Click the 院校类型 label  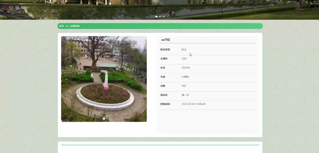point(165,49)
